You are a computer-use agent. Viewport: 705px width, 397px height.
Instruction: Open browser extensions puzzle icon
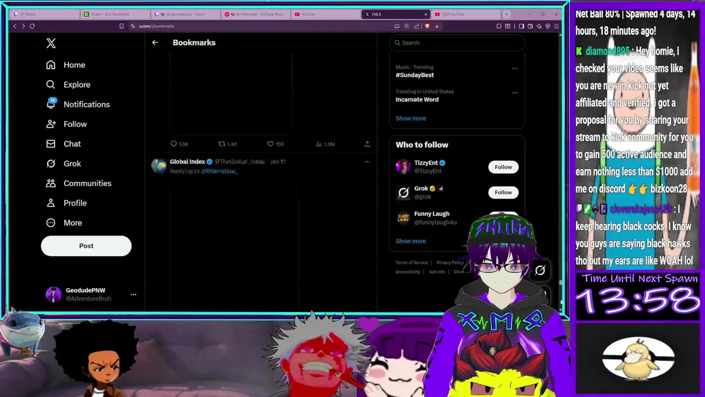(499, 26)
